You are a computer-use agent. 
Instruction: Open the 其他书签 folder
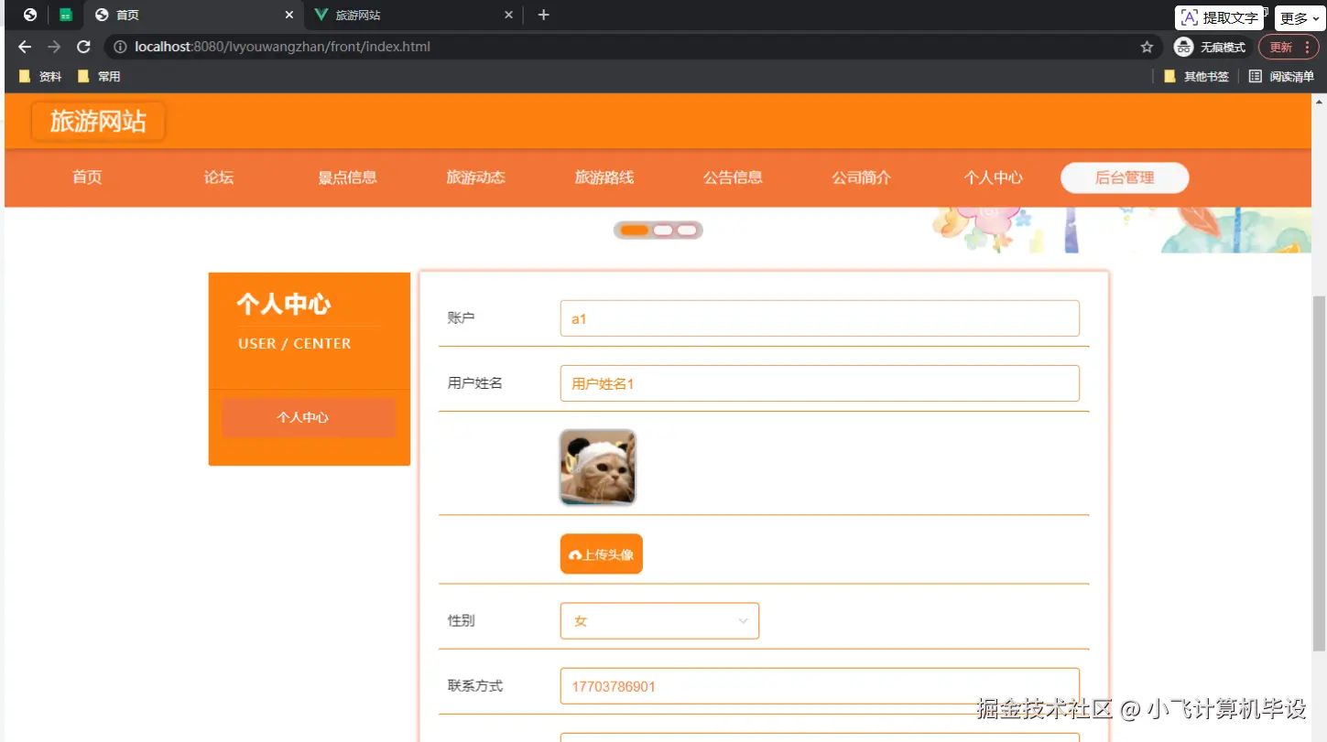coord(1196,77)
